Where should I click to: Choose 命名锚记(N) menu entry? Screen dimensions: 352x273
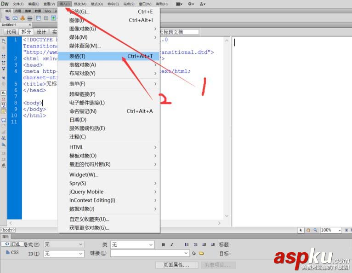coord(108,111)
